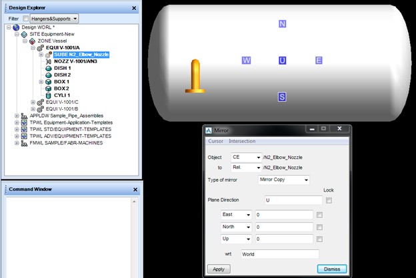The width and height of the screenshot is (416, 278).
Task: Click the orange nozzle in 3D view
Action: (195, 76)
